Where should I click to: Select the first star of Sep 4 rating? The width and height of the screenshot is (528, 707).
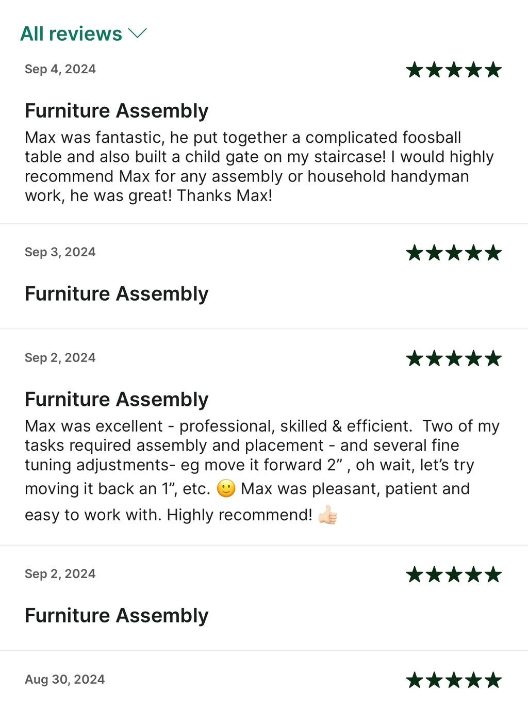[415, 70]
